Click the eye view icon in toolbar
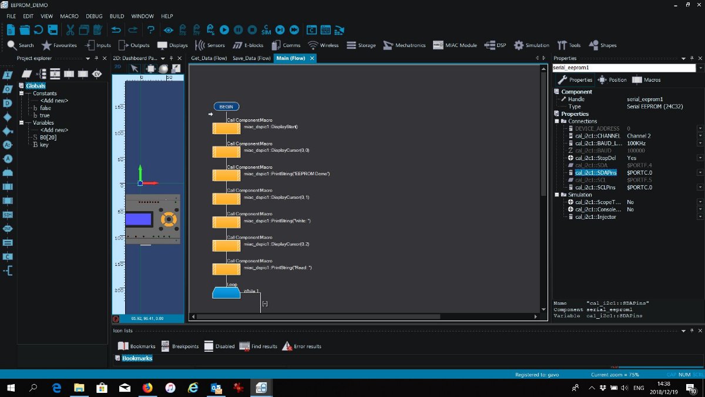Viewport: 705px width, 397px height. 169,29
